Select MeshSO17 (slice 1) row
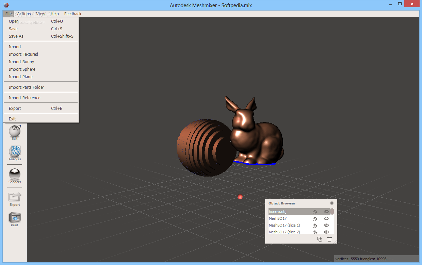Image resolution: width=422 pixels, height=265 pixels. point(299,225)
